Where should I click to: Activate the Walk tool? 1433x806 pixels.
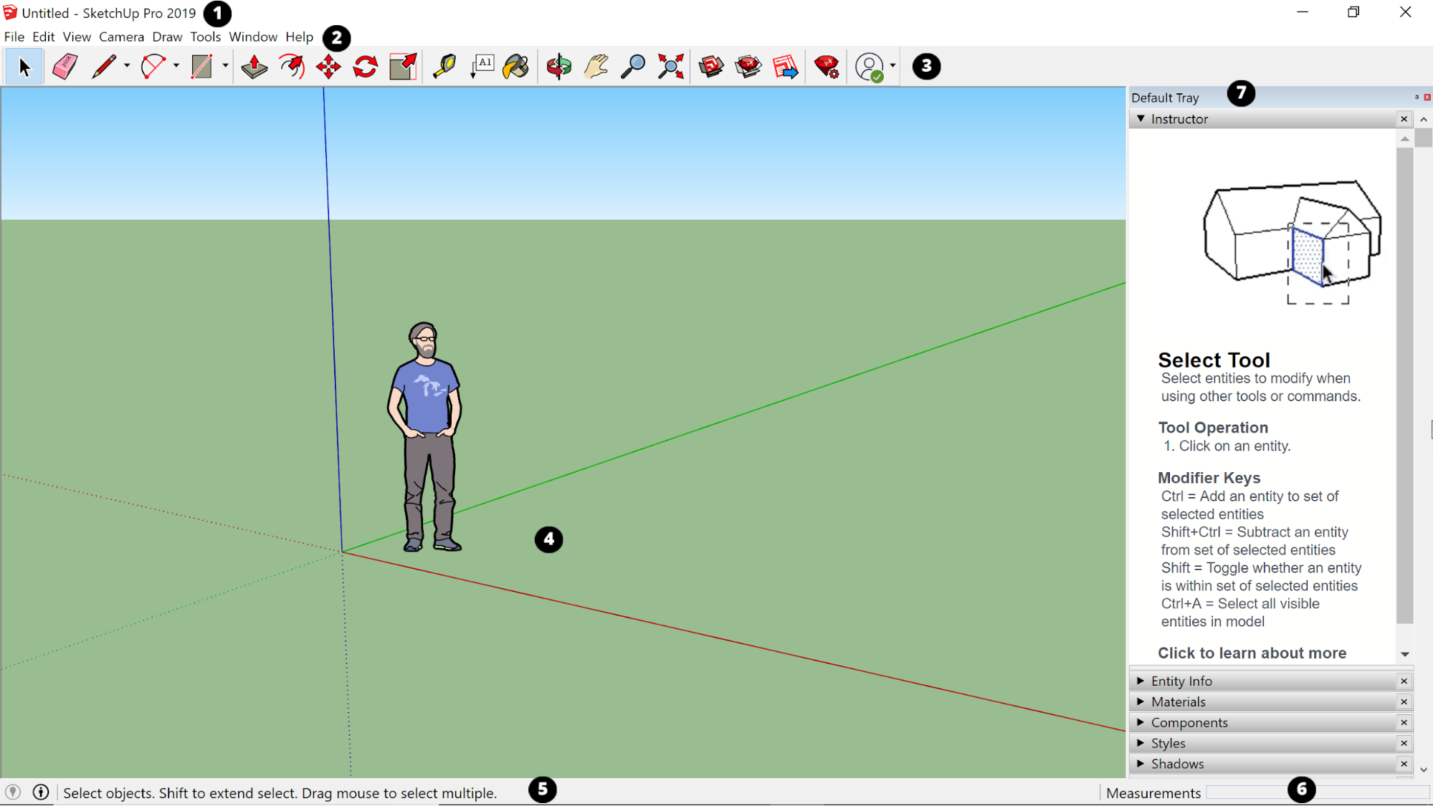pyautogui.click(x=121, y=37)
